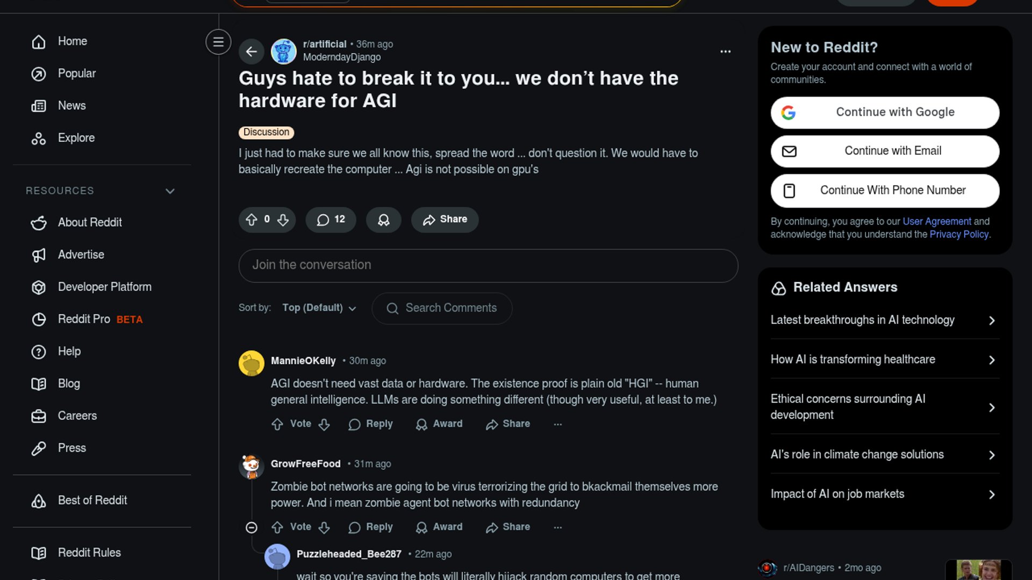Upvote MannieOKelly's comment
1032x580 pixels.
click(x=277, y=424)
